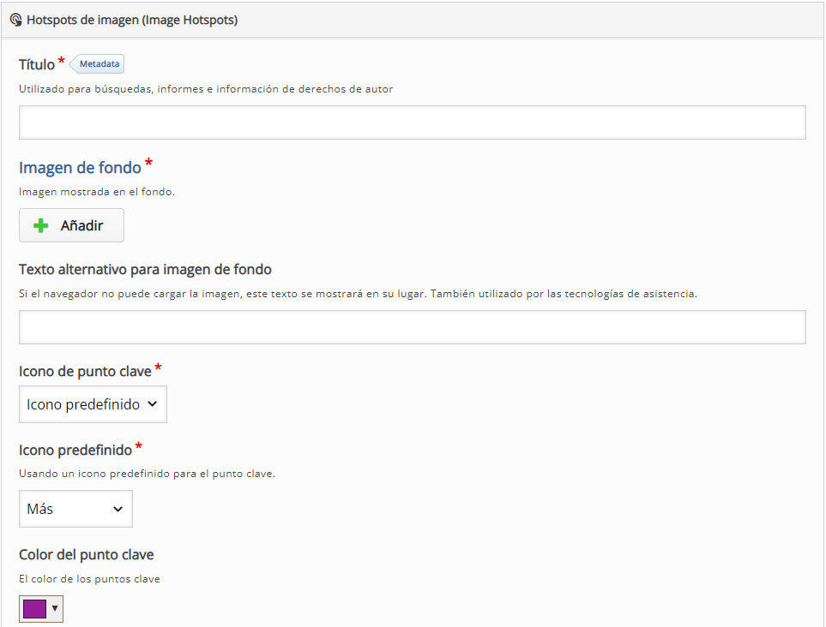Click the 'Imagen mostrada en el fondo' description
Screen dimensions: 826x627
(97, 192)
